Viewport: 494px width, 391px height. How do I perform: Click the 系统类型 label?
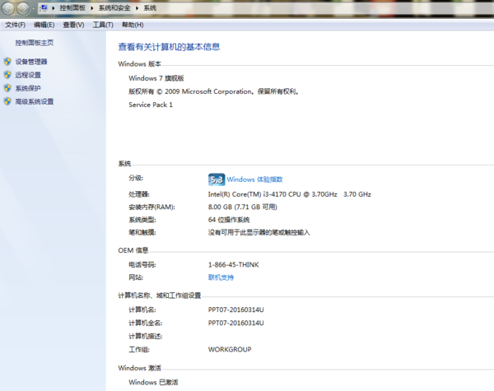click(142, 220)
